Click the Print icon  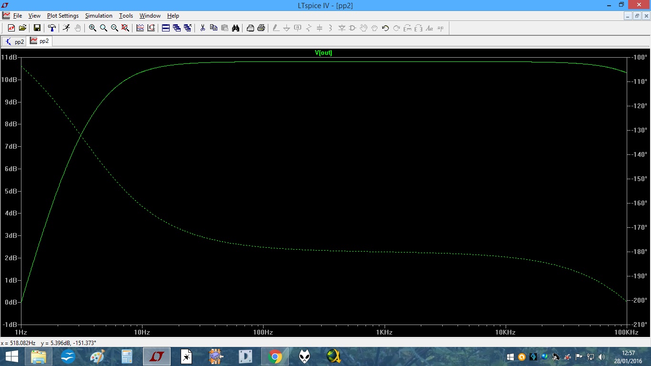click(261, 28)
